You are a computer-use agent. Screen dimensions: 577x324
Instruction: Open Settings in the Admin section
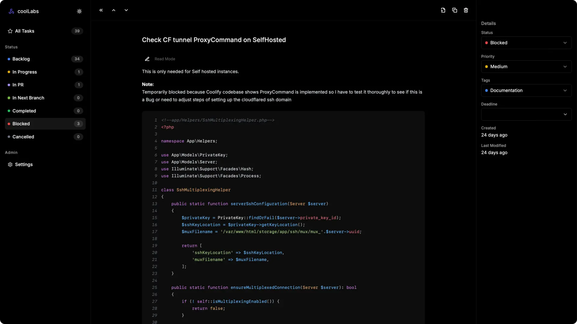(x=24, y=165)
